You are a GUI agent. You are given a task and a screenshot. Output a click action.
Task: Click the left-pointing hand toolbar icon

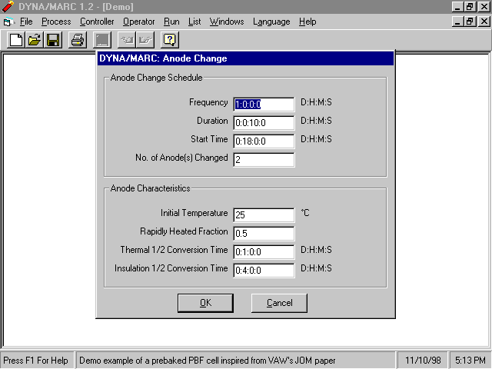(127, 40)
